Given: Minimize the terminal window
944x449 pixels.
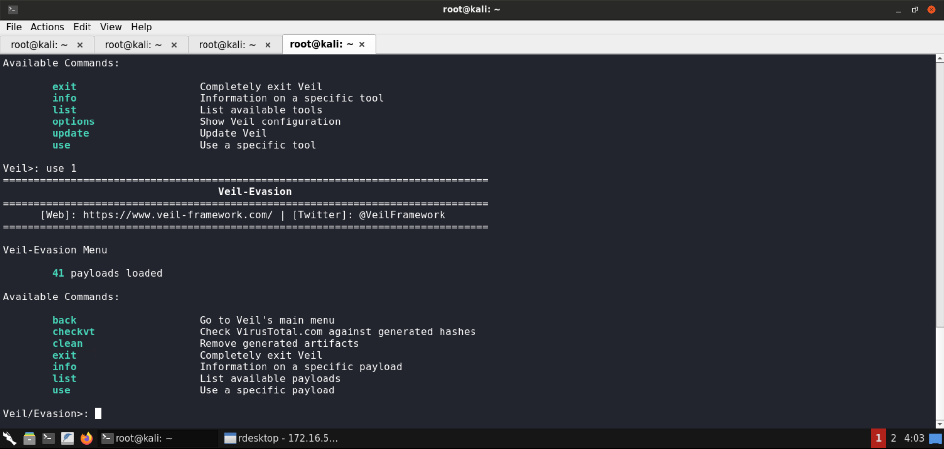Looking at the screenshot, I should 898,10.
